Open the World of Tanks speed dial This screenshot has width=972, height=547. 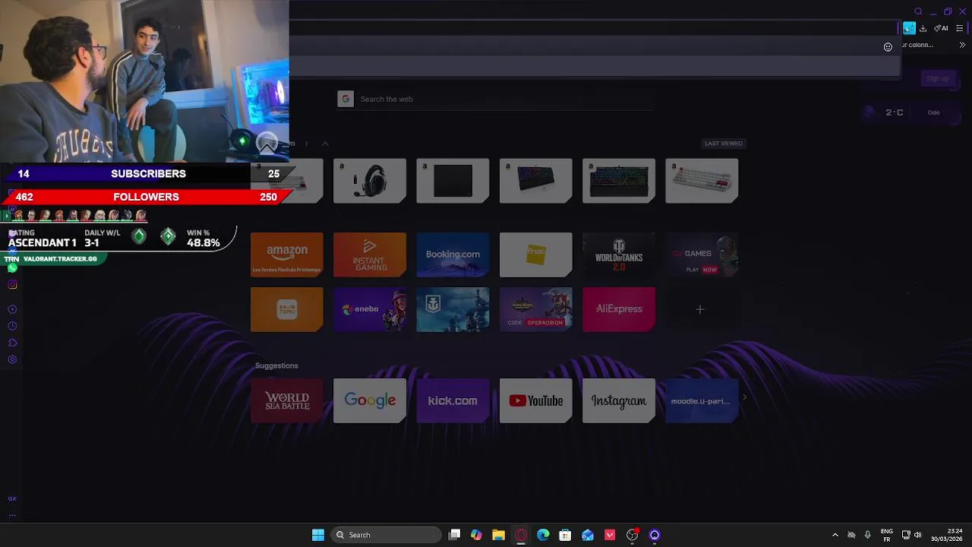[x=619, y=255]
